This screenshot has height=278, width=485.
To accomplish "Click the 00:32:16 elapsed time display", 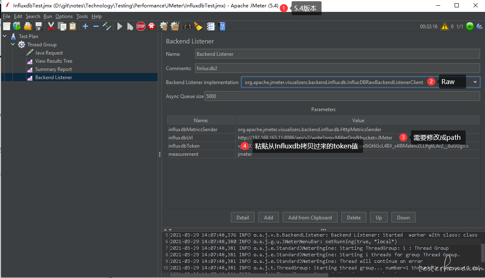I will coord(429,27).
